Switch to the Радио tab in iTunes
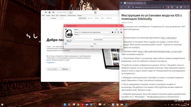Viewport: 191px width, 107px height. 103,18
